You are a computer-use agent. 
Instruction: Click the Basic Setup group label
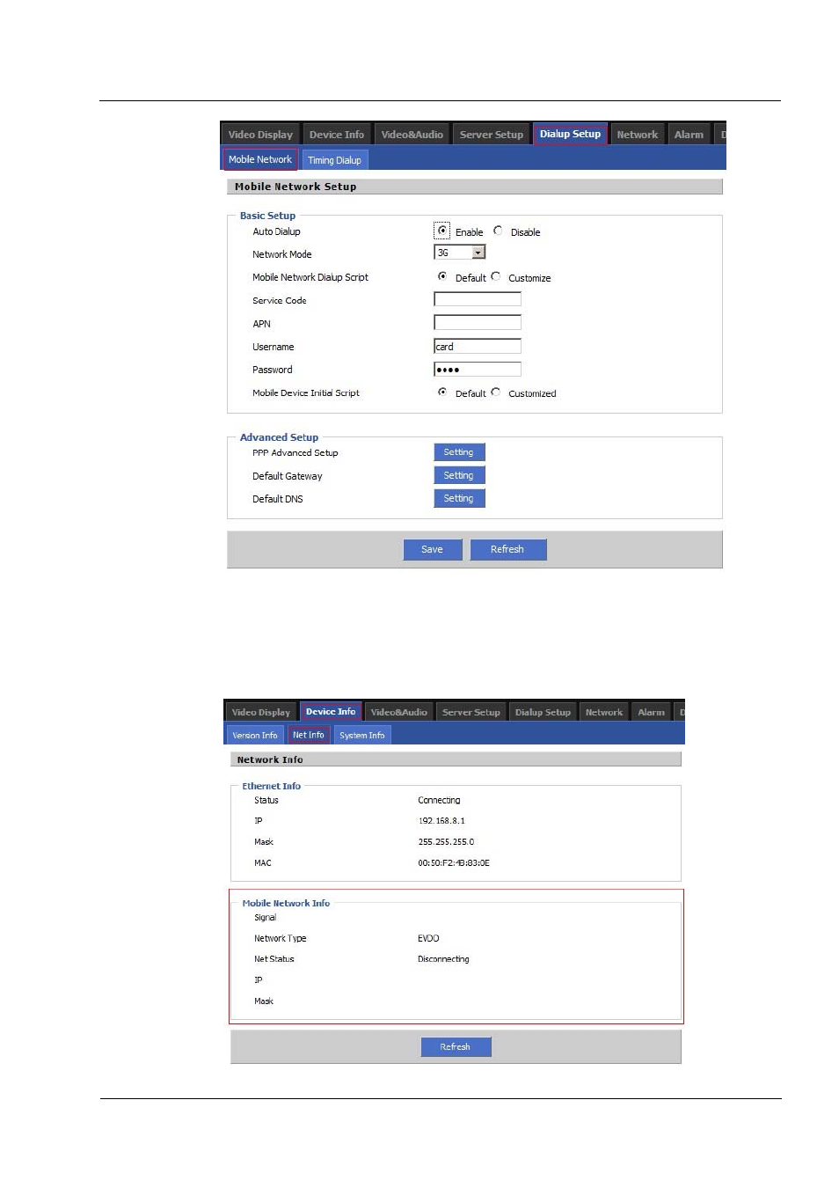267,216
